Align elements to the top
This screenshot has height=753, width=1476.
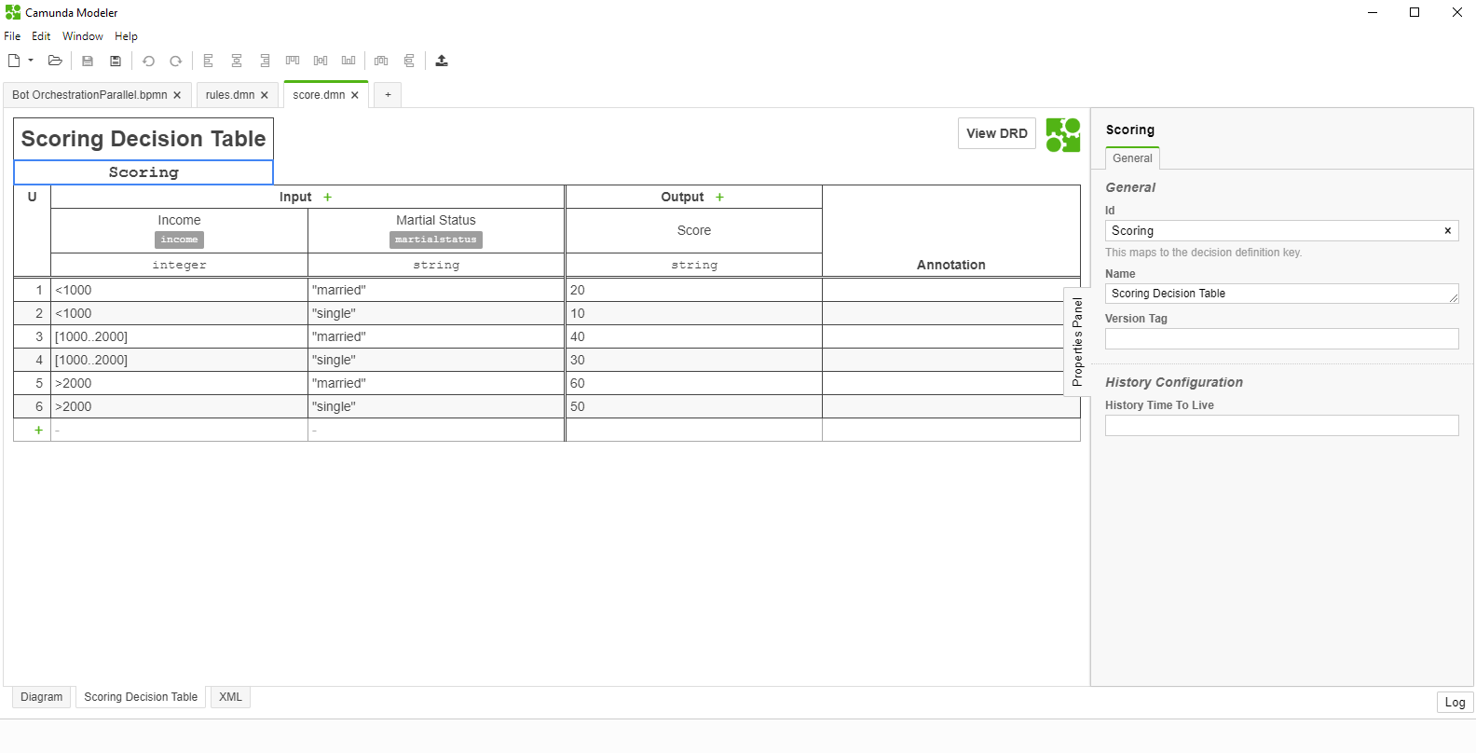[293, 61]
